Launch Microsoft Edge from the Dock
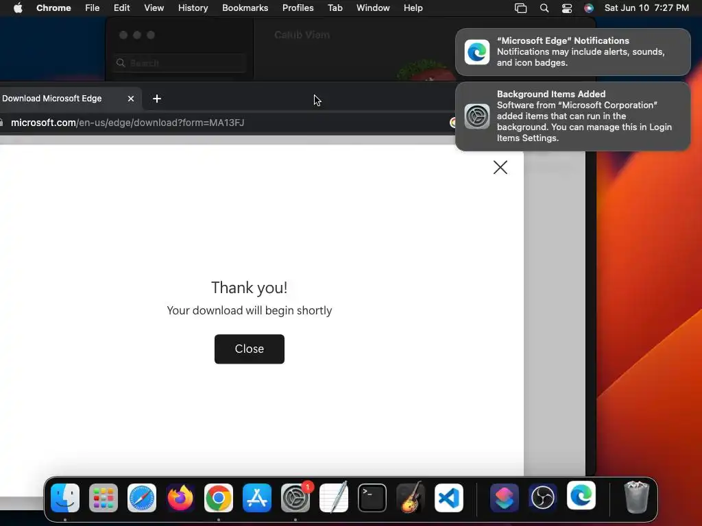The image size is (702, 526). [x=581, y=496]
